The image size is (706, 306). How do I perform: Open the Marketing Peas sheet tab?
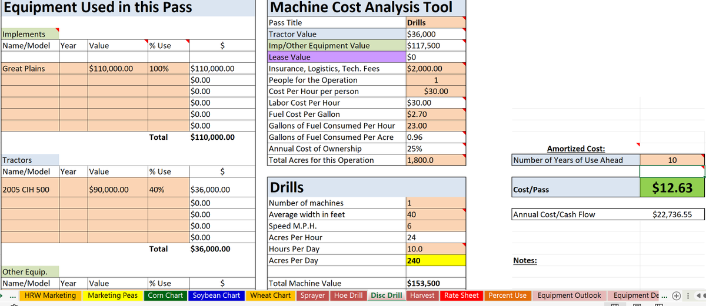pyautogui.click(x=112, y=295)
